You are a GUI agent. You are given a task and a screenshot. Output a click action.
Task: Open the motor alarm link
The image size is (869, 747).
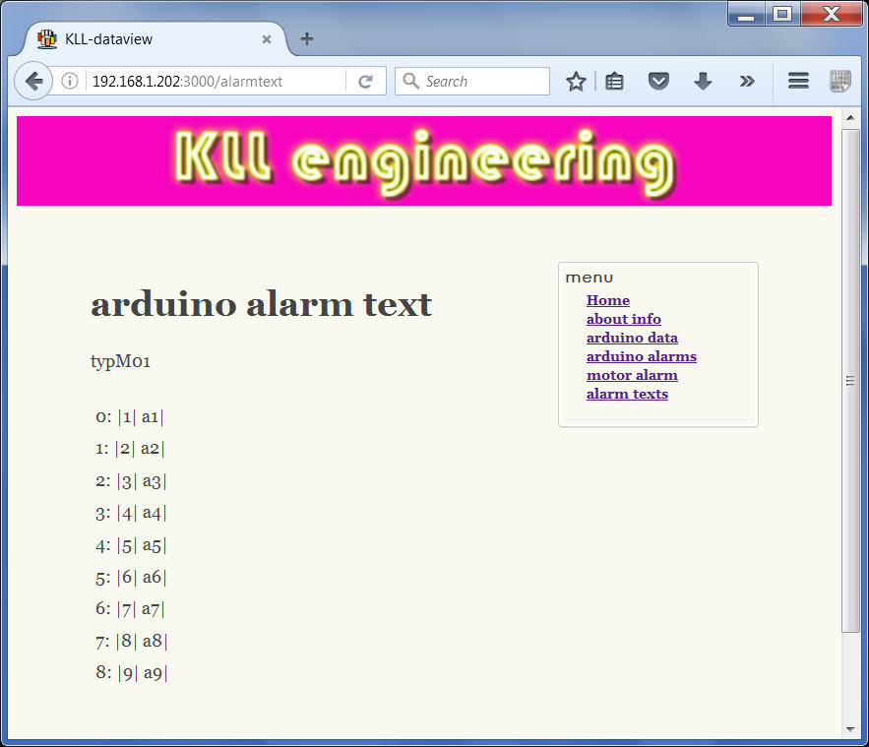[x=632, y=375]
